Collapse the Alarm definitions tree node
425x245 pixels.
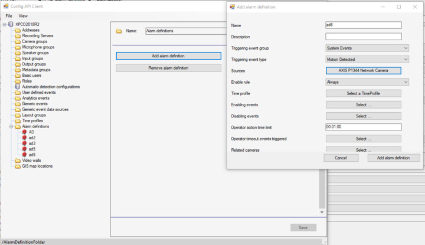tap(11, 126)
